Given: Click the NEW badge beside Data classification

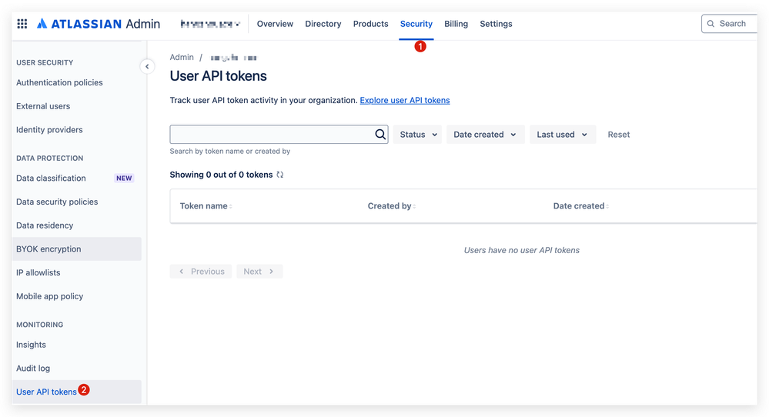Looking at the screenshot, I should click(x=124, y=178).
